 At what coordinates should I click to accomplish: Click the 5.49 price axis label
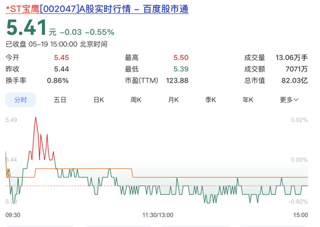click(11, 120)
